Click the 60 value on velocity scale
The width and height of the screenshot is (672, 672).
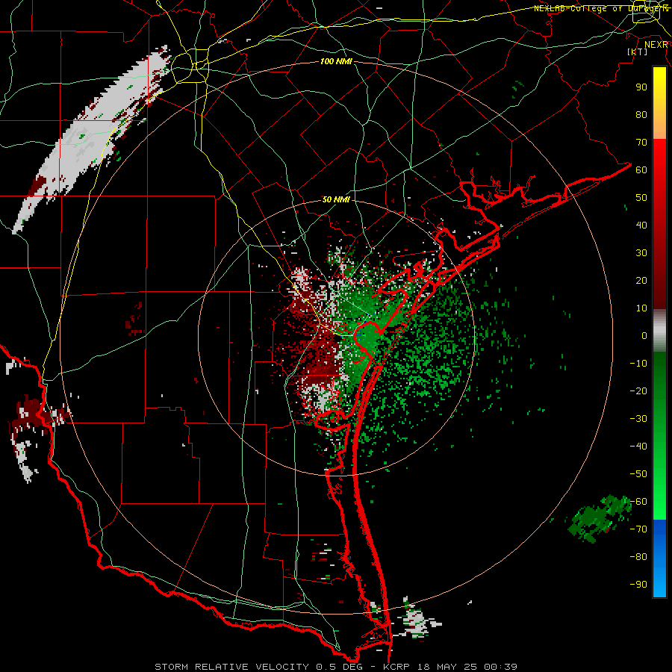(x=641, y=170)
